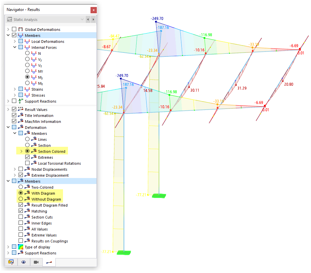Expand the Strains node
This screenshot has width=311, height=273.
pyautogui.click(x=15, y=89)
